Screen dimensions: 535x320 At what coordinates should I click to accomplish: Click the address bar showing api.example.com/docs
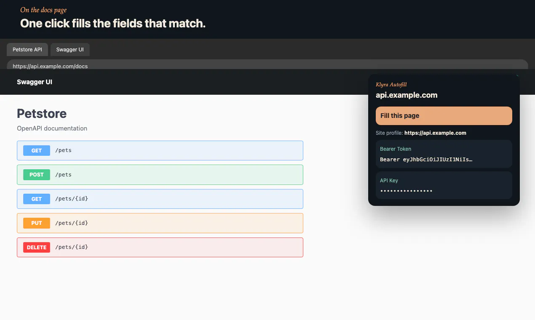click(267, 64)
